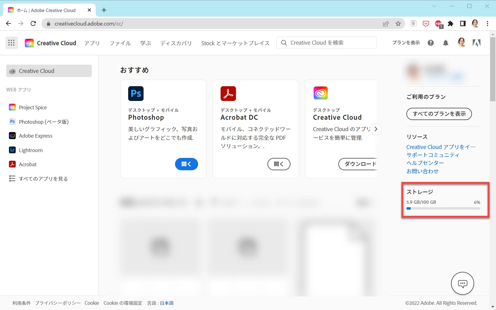Open the アプリ menu
This screenshot has width=496, height=310.
click(x=92, y=43)
